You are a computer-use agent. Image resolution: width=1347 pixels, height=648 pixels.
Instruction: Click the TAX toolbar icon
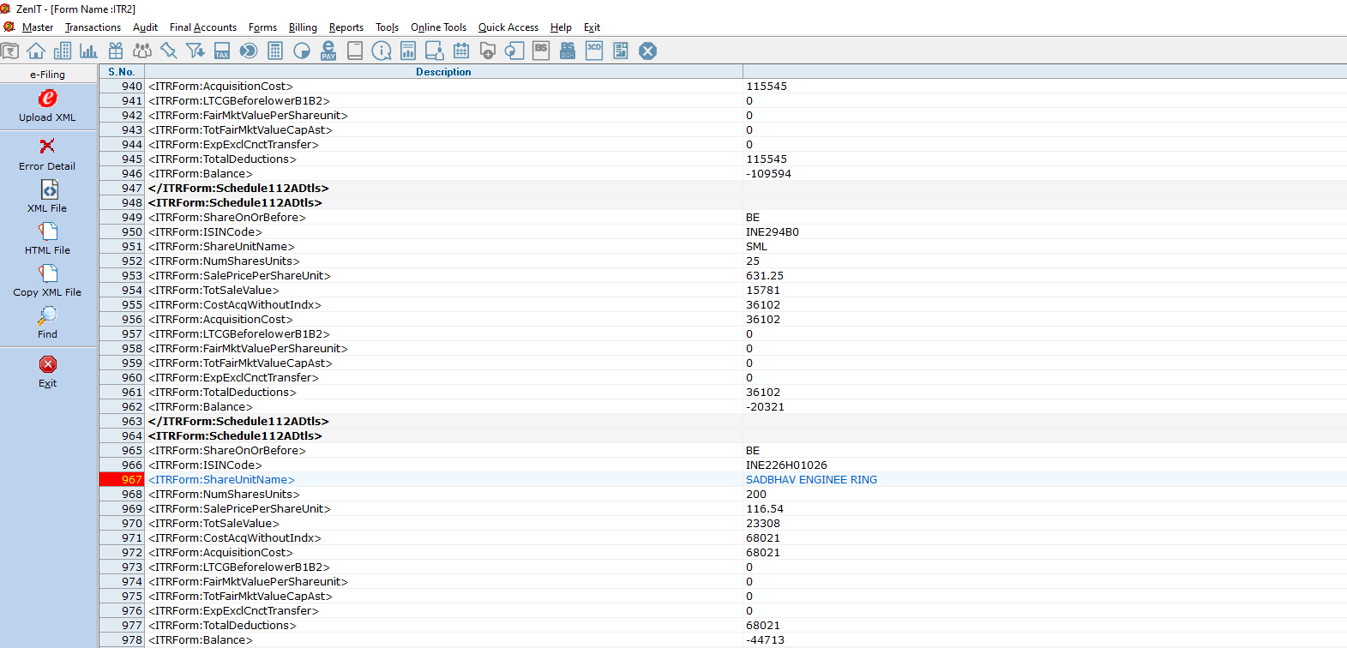point(222,51)
